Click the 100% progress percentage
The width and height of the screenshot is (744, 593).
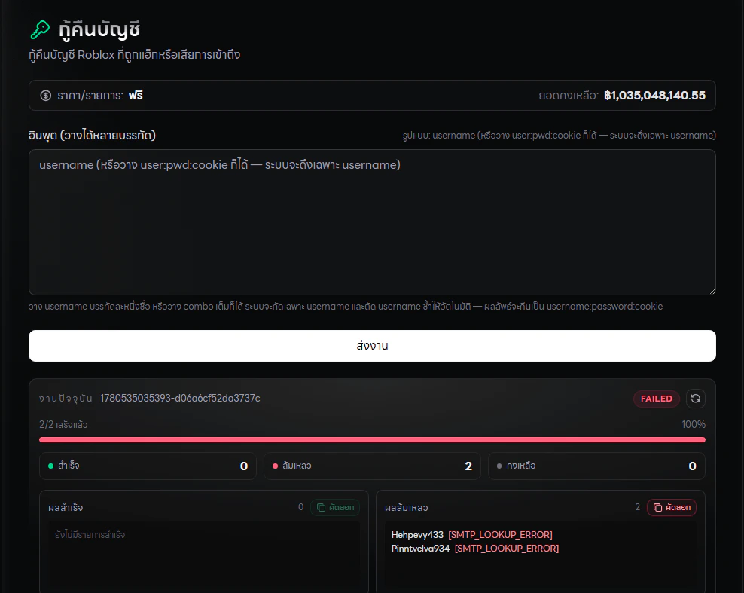(694, 424)
